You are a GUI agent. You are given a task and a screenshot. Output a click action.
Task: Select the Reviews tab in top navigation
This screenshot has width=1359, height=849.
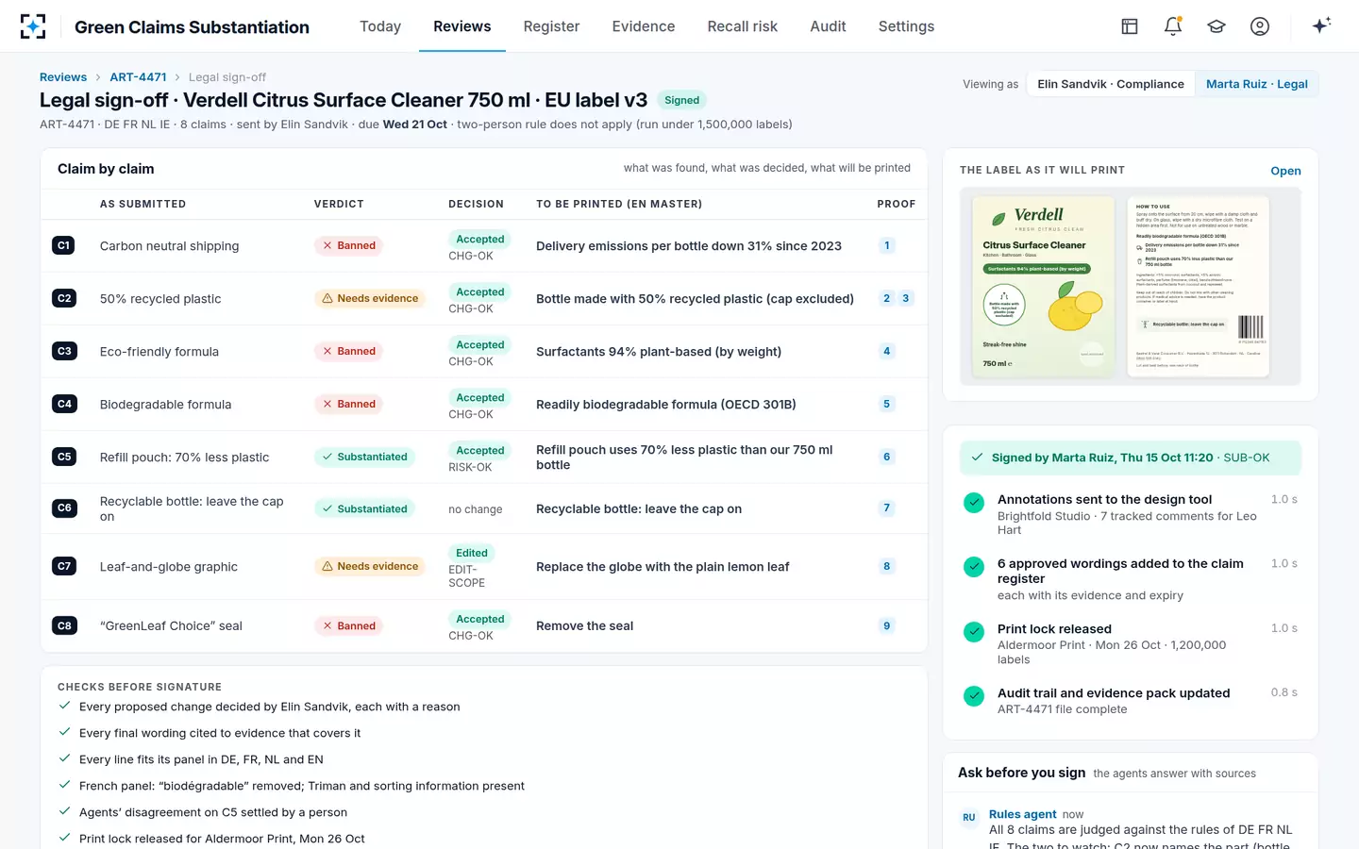[x=462, y=26]
